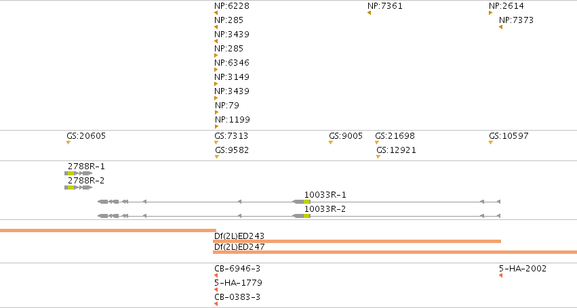
Task: Click the red arrow marker for 5-HA-1779
Action: [216, 290]
